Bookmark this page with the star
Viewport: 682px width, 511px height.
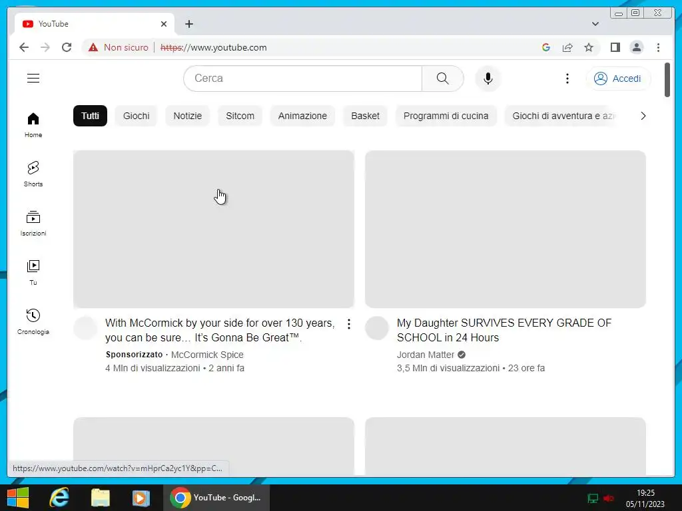point(589,47)
